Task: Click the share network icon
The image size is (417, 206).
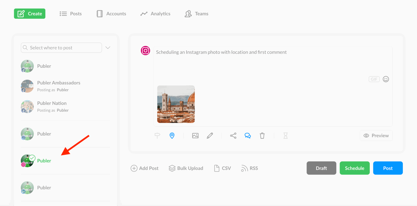Action: (x=233, y=135)
